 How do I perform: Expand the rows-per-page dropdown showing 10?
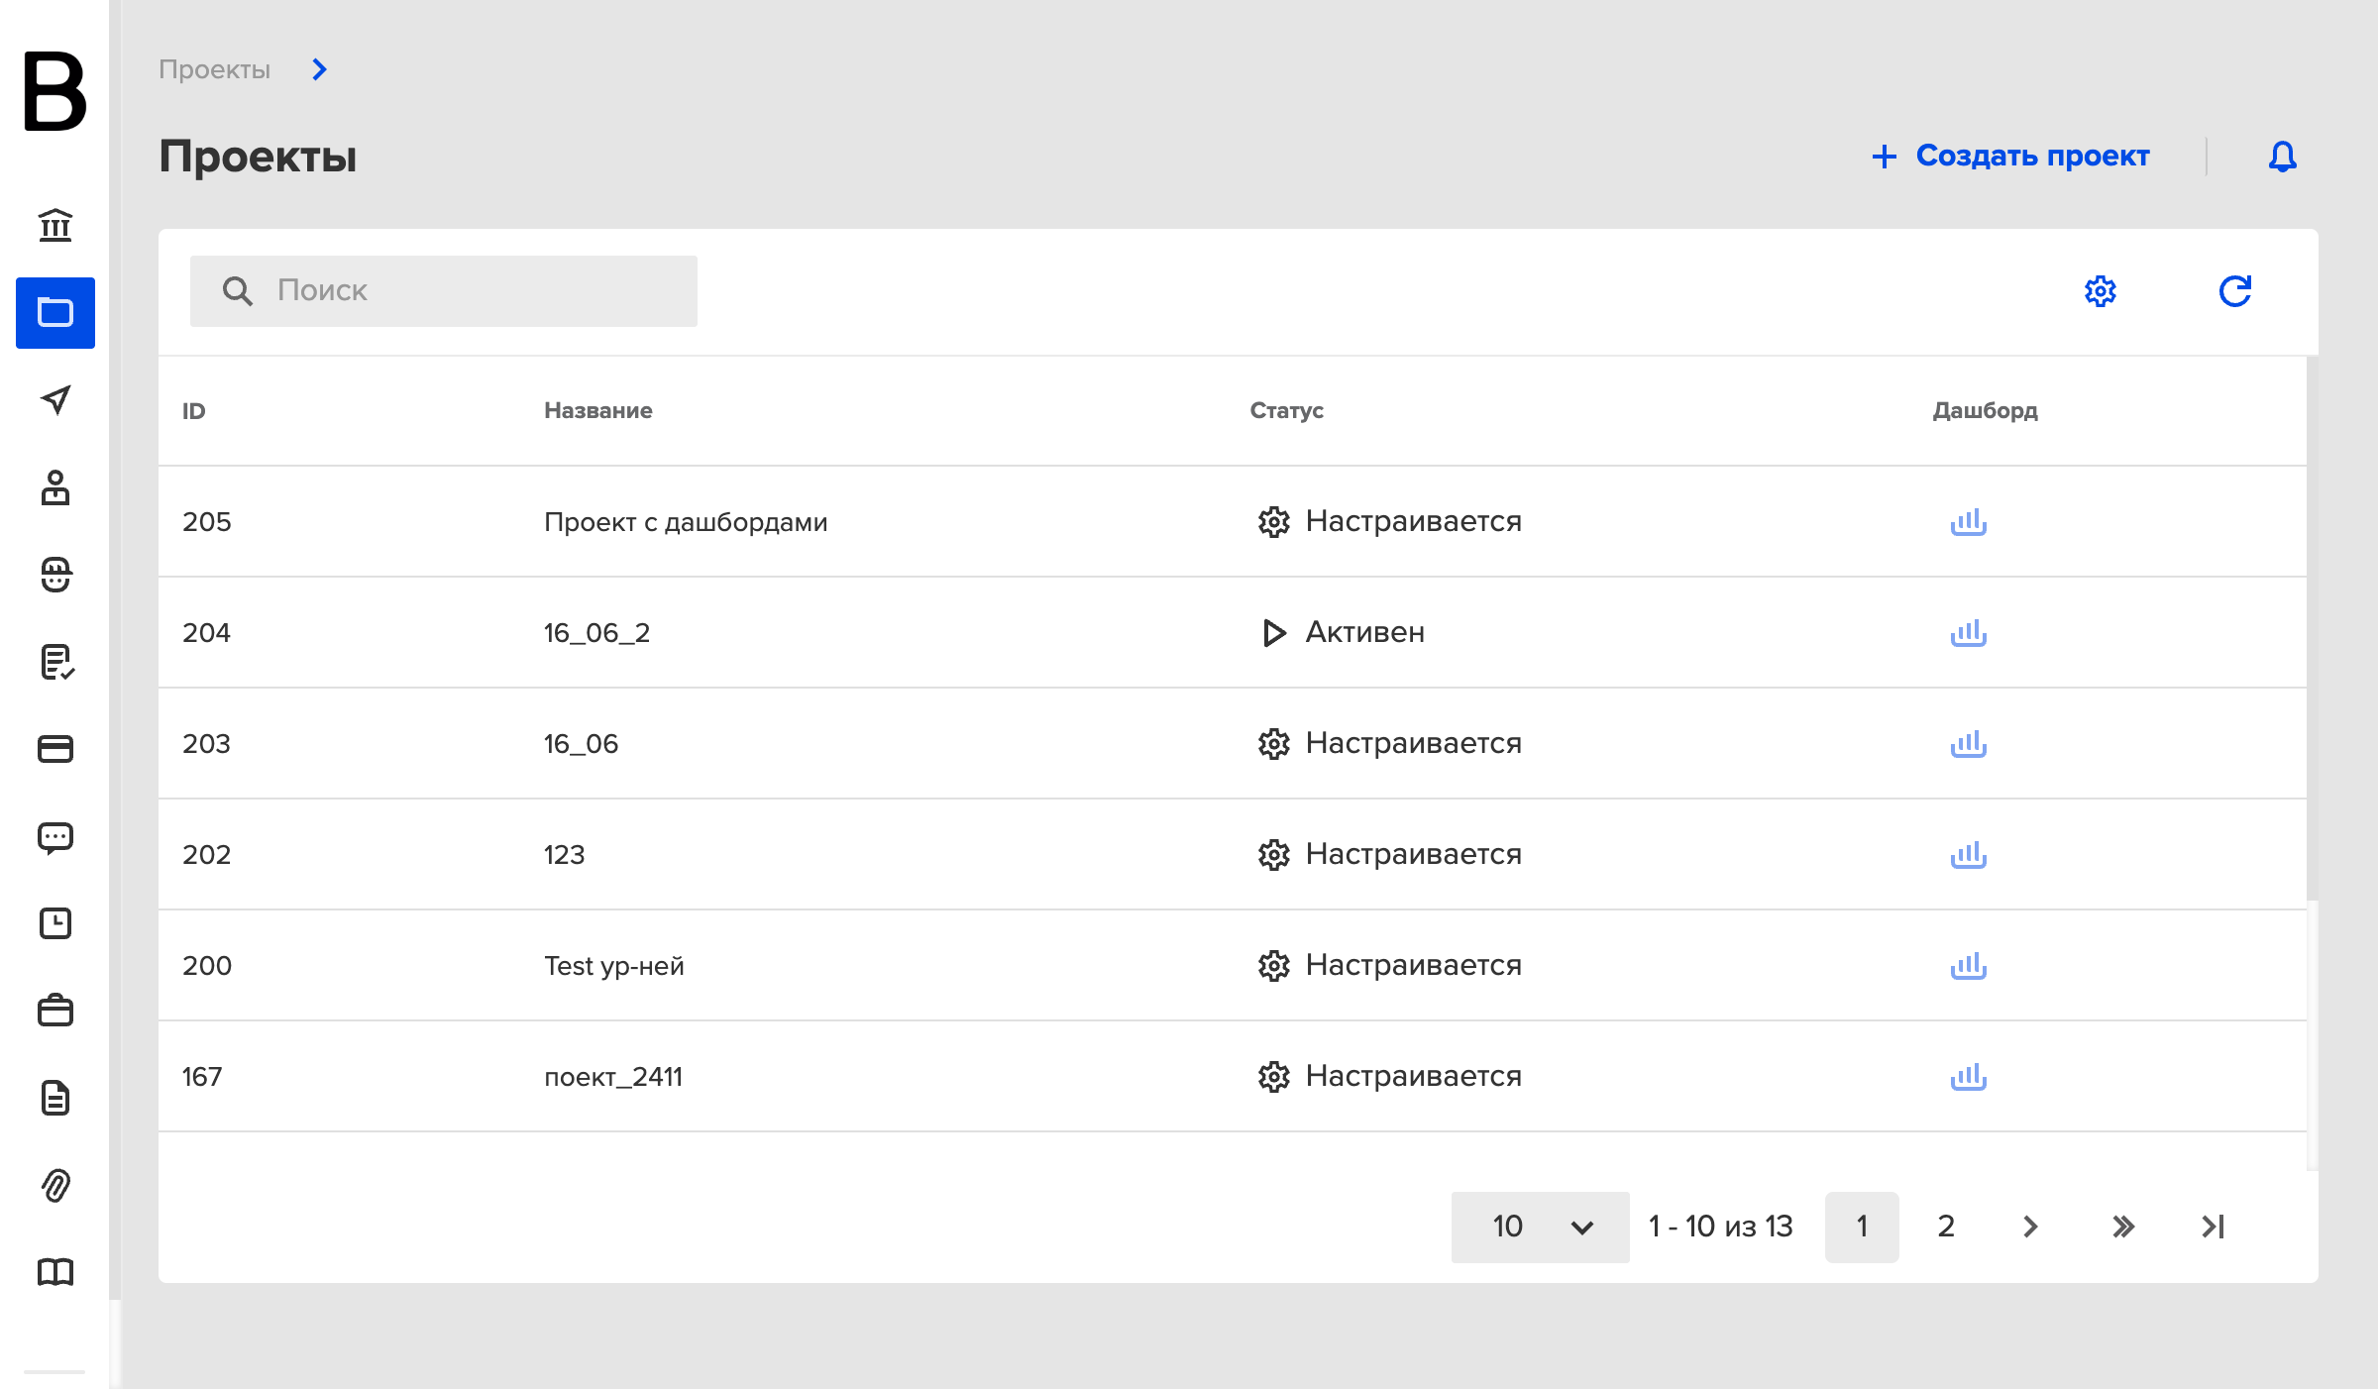[x=1540, y=1227]
